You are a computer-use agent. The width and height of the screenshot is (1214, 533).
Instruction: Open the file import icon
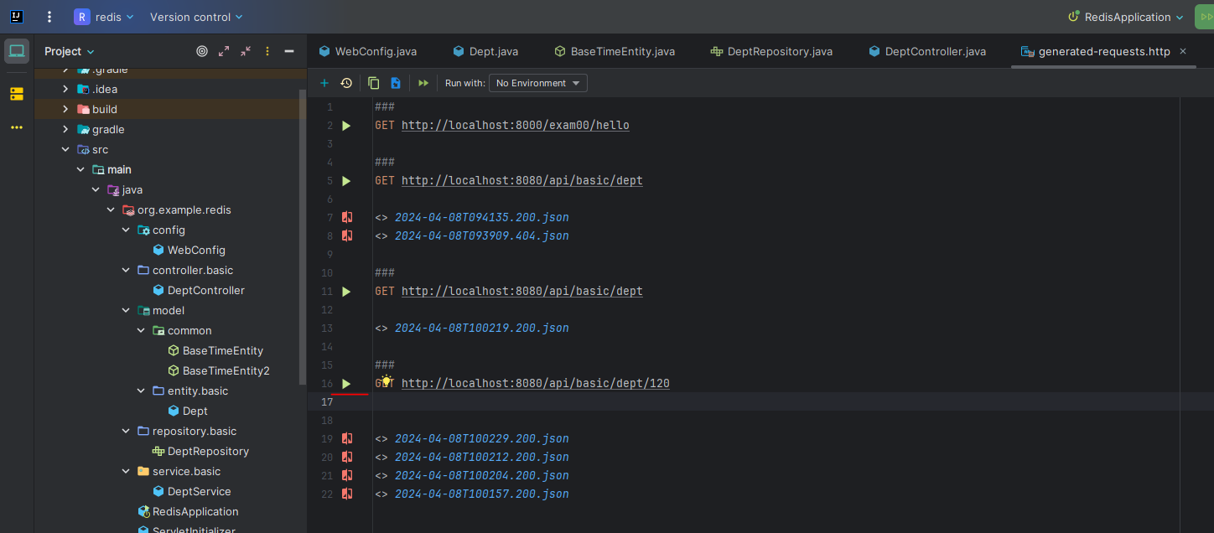pyautogui.click(x=396, y=83)
